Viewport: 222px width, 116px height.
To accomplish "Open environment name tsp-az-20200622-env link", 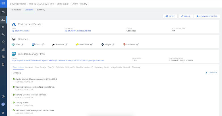I will (x=20, y=31).
